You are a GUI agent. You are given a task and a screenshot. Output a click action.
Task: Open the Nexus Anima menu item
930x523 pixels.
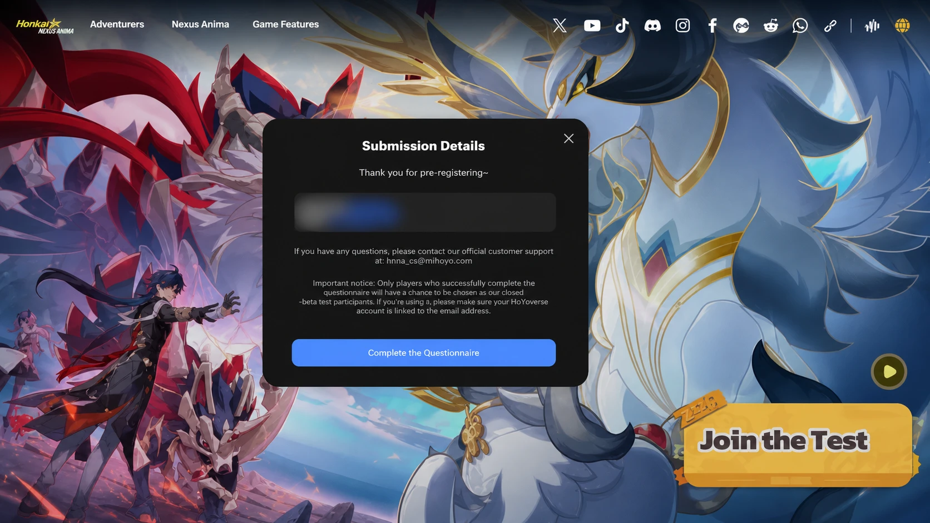point(200,24)
